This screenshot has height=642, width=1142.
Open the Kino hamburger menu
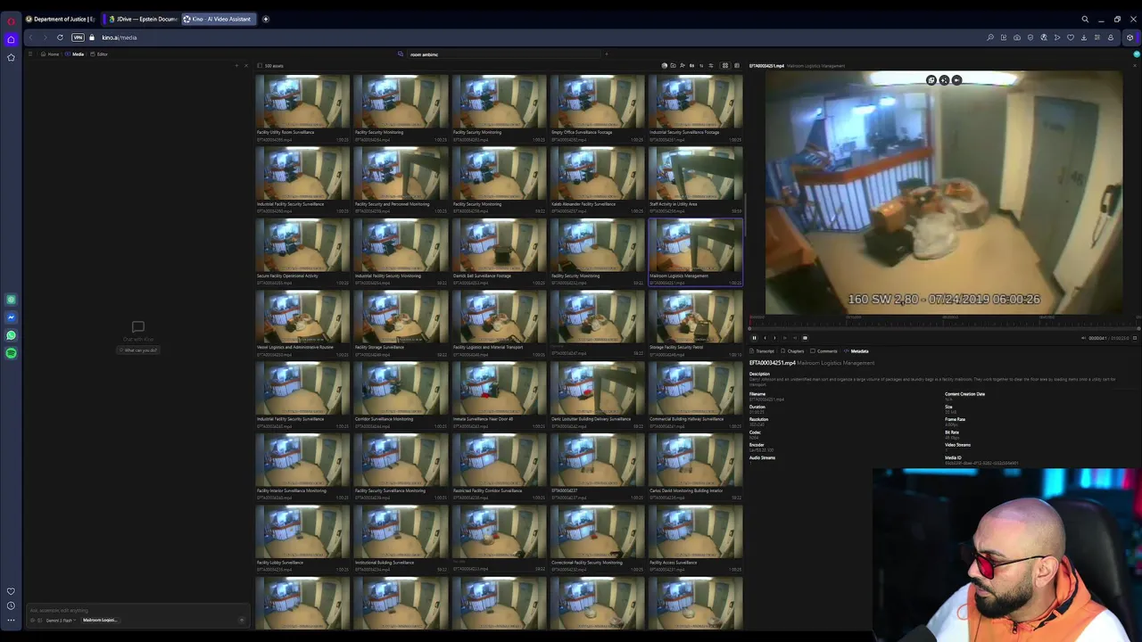(x=29, y=54)
